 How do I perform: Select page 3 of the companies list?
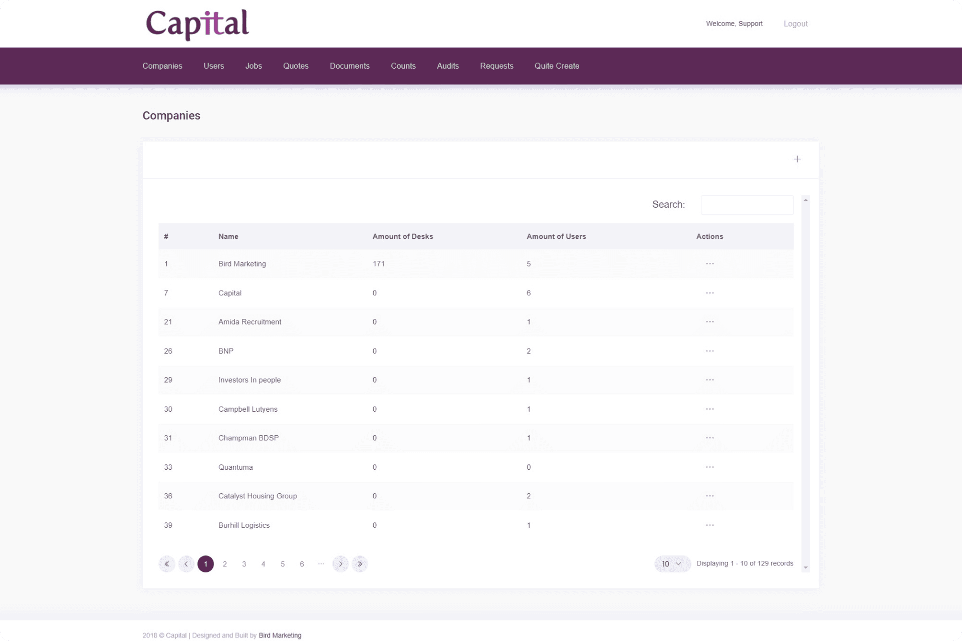(244, 564)
